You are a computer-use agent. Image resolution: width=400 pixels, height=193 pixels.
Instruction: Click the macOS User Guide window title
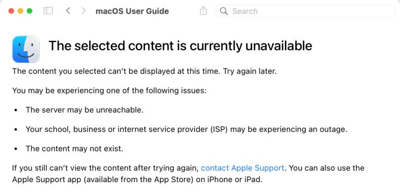pos(132,11)
